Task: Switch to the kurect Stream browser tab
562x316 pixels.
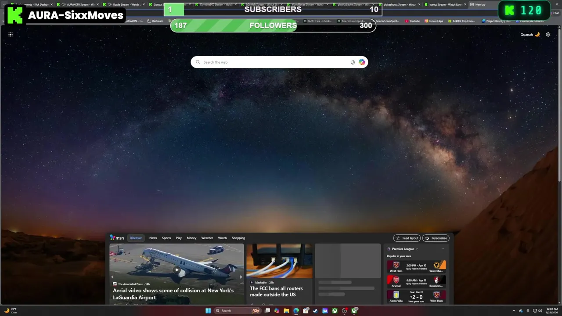Action: click(445, 4)
